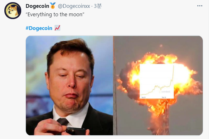The width and height of the screenshot is (209, 139).
Task: Click the @Dogecoinxx handle
Action: click(x=74, y=6)
